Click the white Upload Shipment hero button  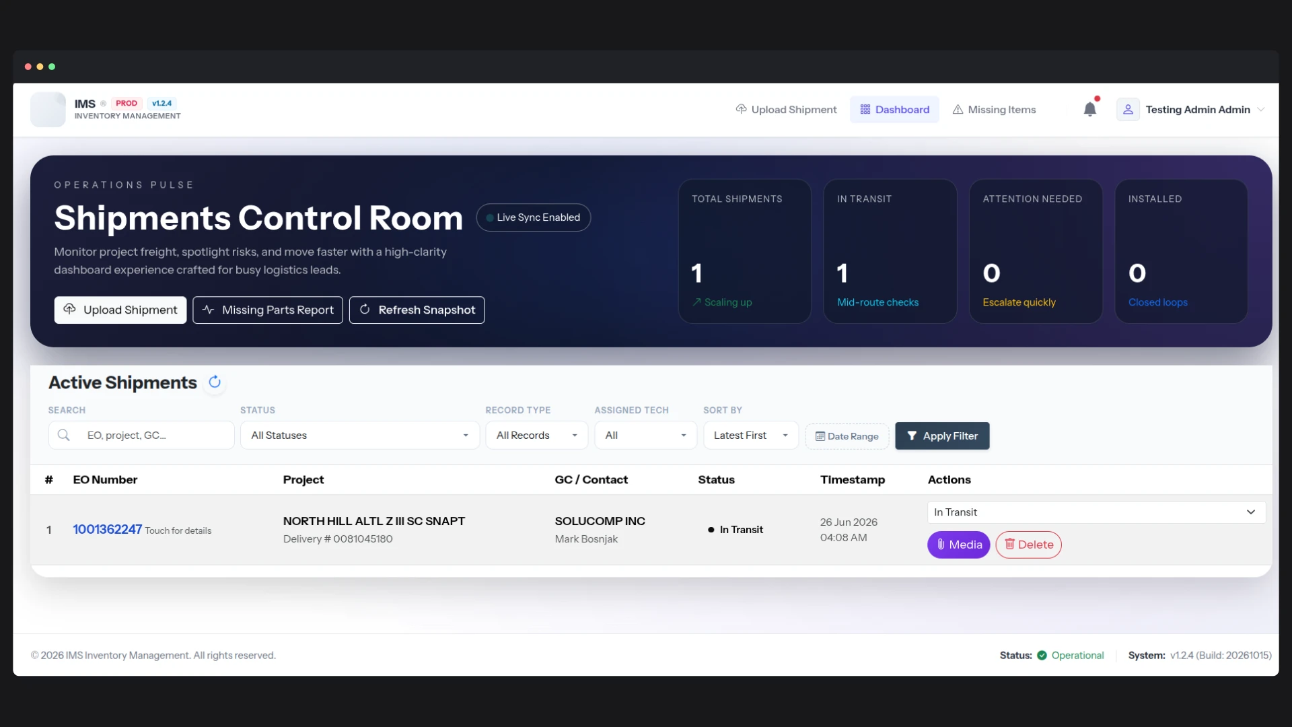pos(120,310)
